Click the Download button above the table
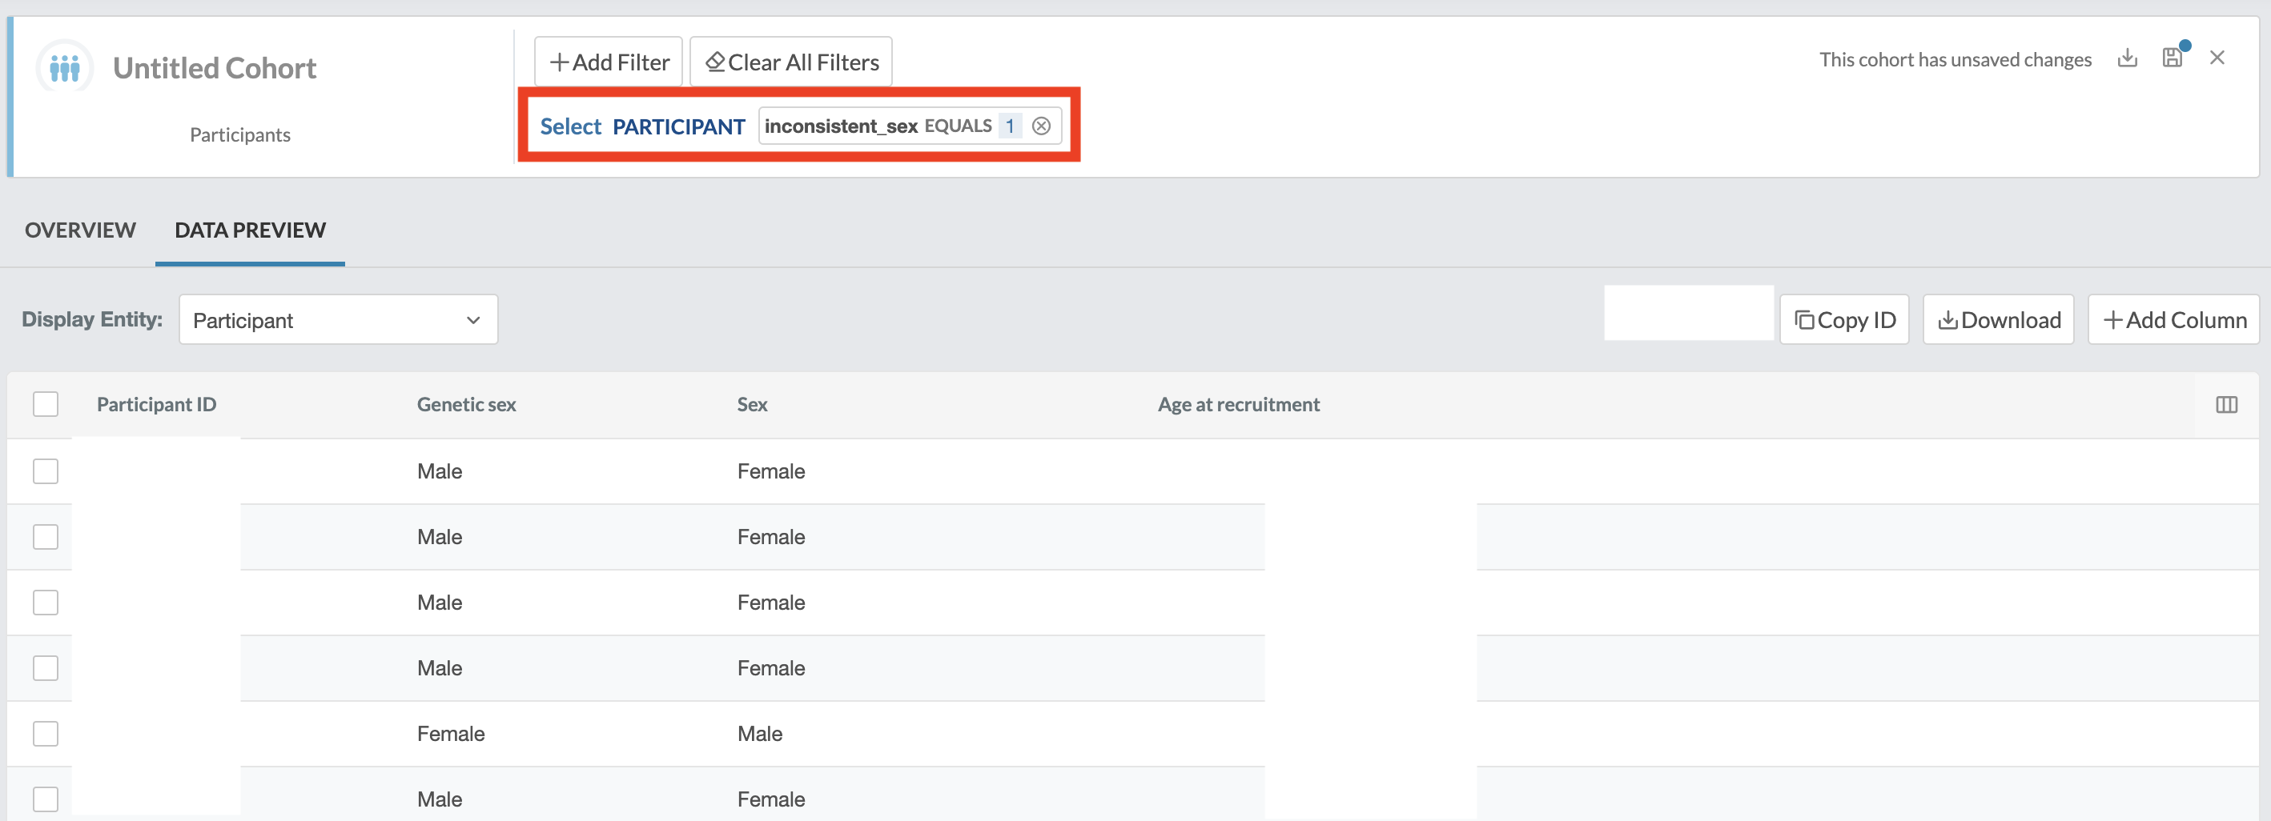Viewport: 2271px width, 821px height. point(1999,320)
